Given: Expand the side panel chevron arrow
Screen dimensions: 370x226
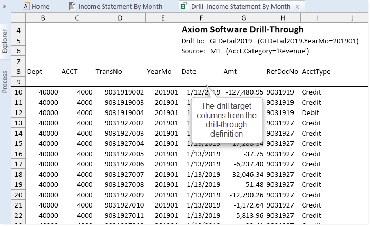Looking at the screenshot, I should (x=4, y=6).
